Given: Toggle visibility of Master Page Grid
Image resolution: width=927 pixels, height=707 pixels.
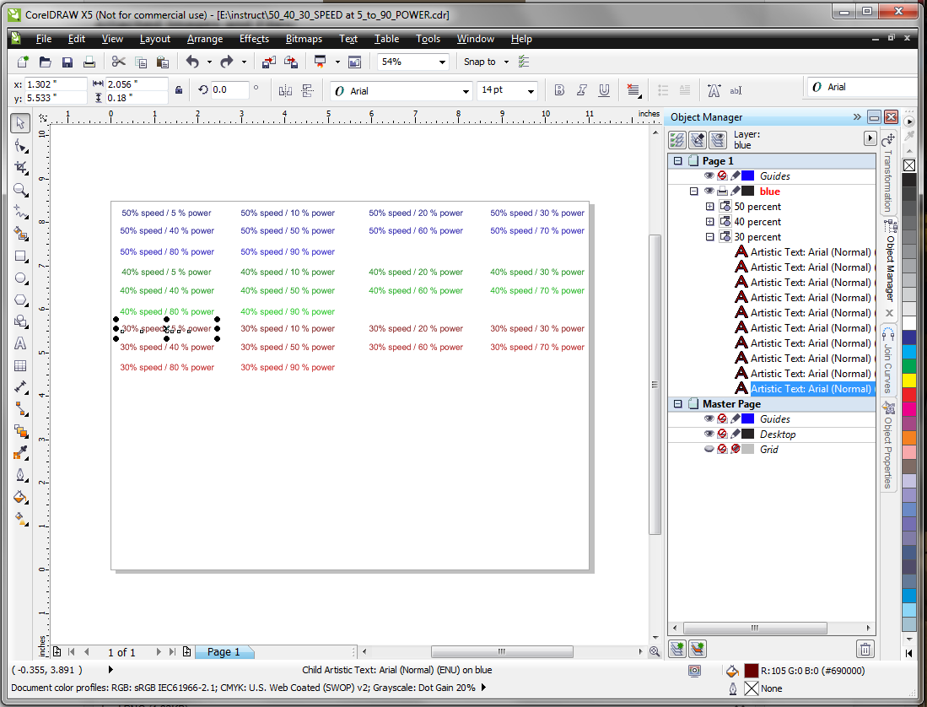Looking at the screenshot, I should pos(709,450).
